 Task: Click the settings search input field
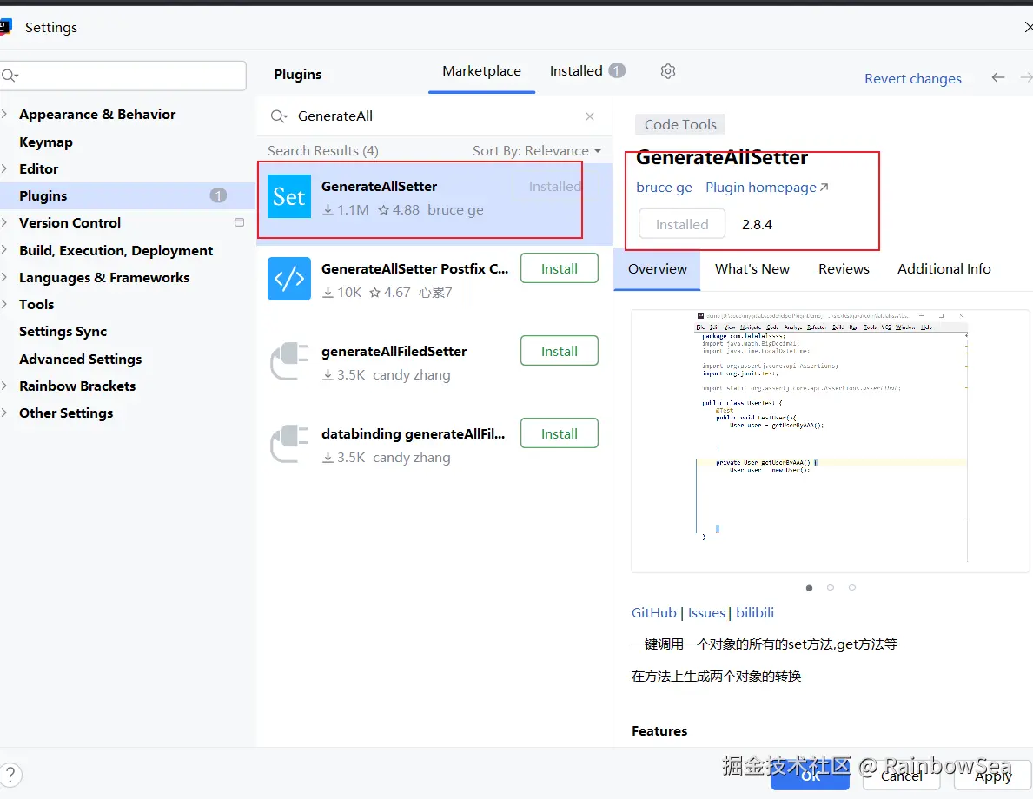point(123,76)
